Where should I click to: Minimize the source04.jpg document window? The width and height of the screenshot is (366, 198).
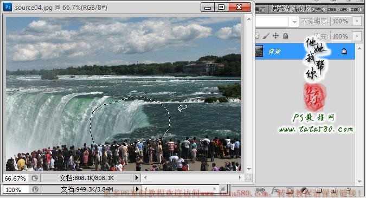pyautogui.click(x=208, y=8)
